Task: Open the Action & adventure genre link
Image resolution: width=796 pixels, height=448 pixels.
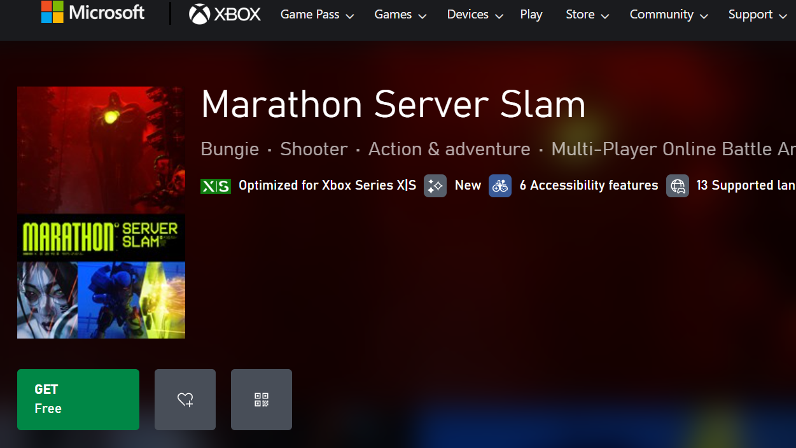Action: [x=449, y=150]
